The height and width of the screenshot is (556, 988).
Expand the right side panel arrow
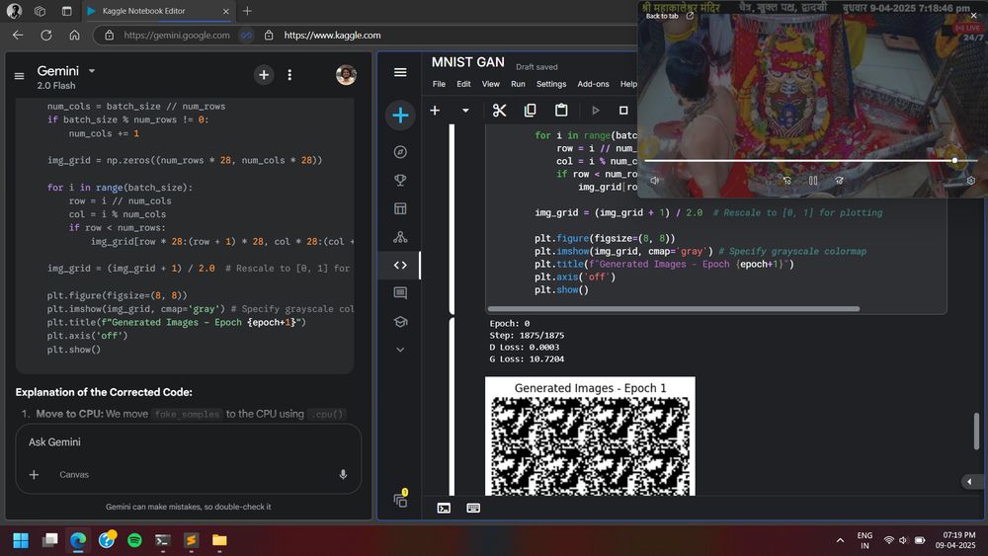tap(970, 482)
